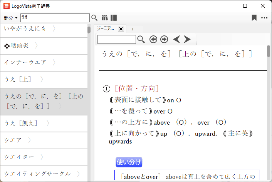This screenshot has height=182, width=272.
Task: Add a new tab with plus
Action: pyautogui.click(x=133, y=29)
